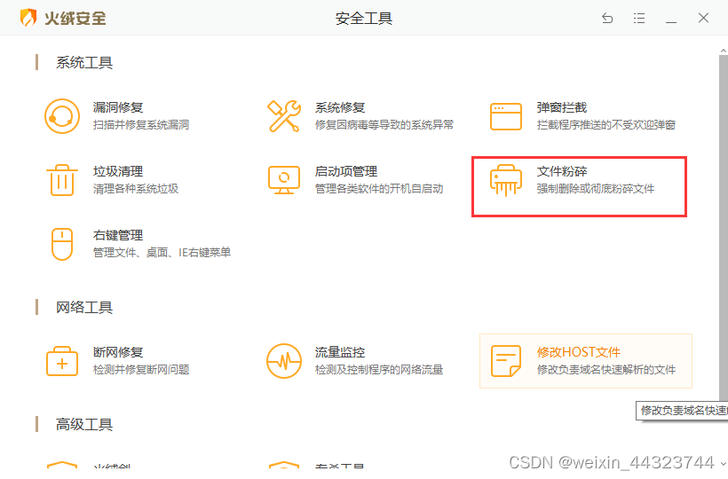Click the 断网修复 first-aid kit icon
Image resolution: width=728 pixels, height=479 pixels.
click(x=62, y=361)
